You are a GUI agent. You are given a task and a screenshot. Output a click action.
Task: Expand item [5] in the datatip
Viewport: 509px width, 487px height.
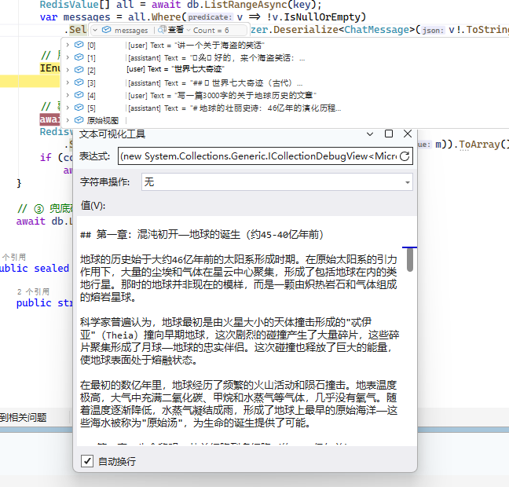(x=68, y=108)
